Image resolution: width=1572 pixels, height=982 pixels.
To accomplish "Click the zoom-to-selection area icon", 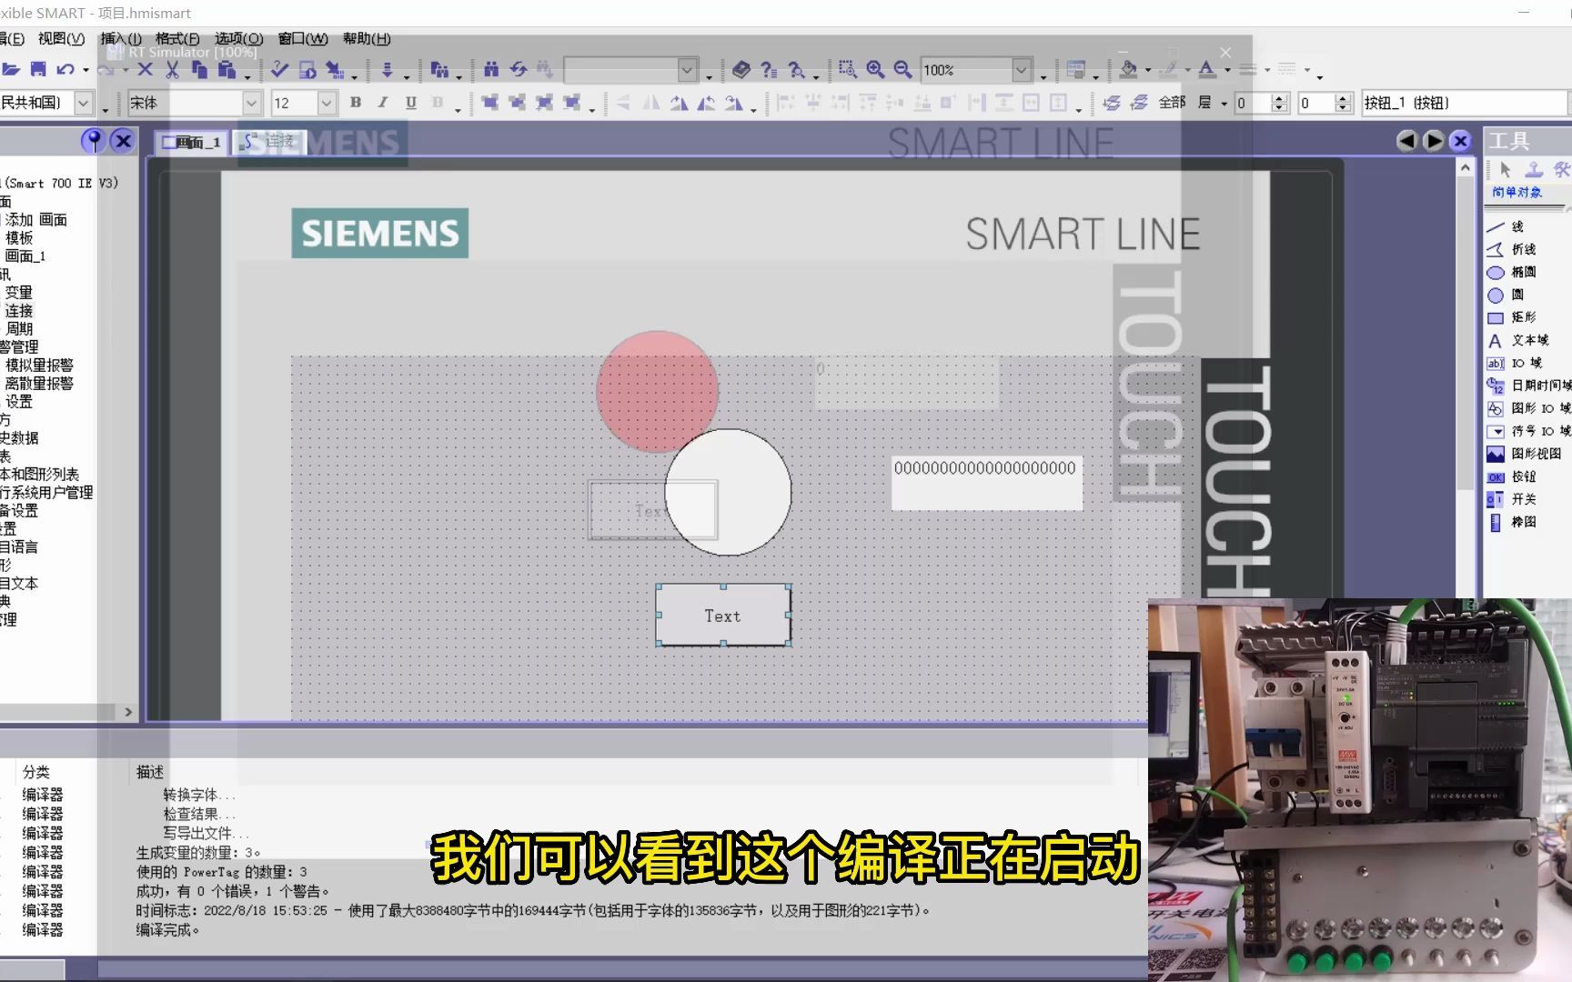I will coord(848,69).
